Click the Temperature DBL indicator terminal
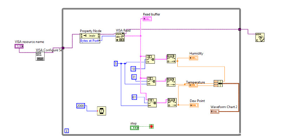The width and height of the screenshot is (281, 139). 193,85
